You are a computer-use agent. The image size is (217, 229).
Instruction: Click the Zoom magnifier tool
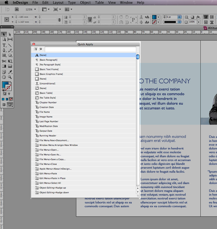click(x=10, y=77)
